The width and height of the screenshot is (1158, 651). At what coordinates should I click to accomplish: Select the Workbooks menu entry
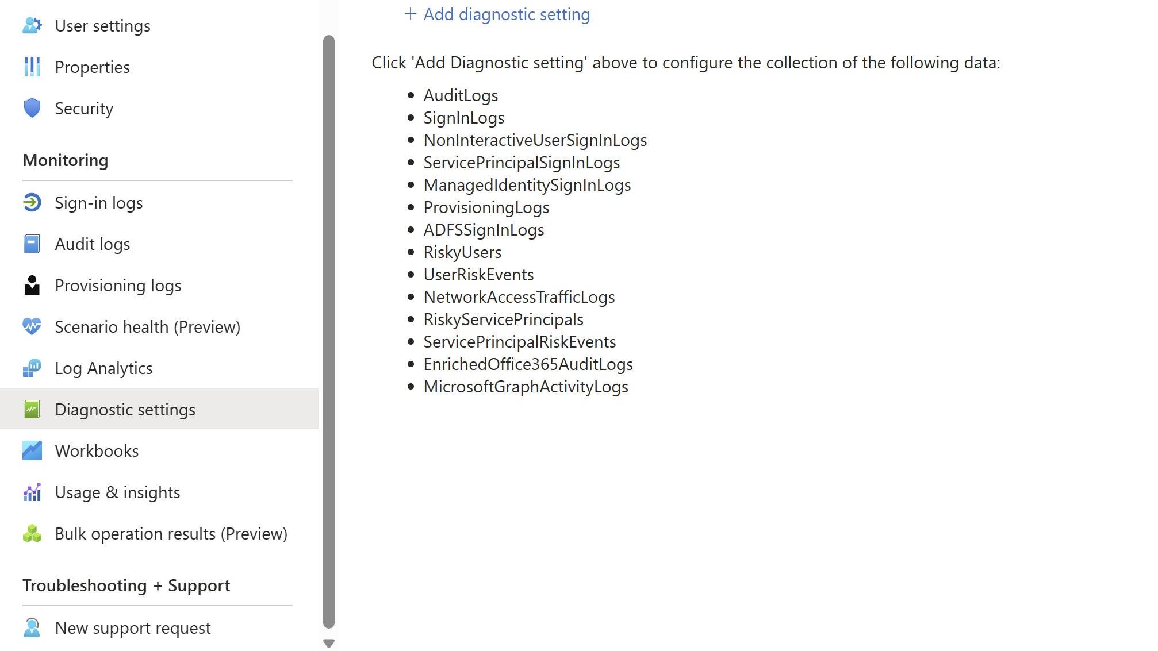[x=97, y=451]
